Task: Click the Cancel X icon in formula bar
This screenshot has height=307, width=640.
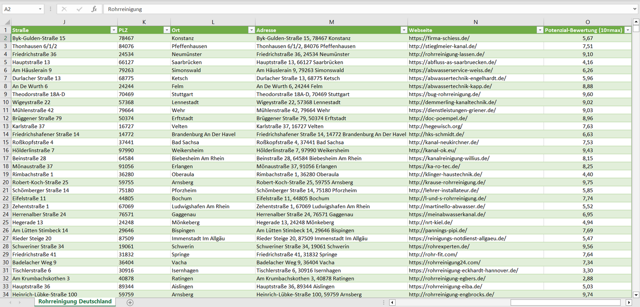Action: 64,9
